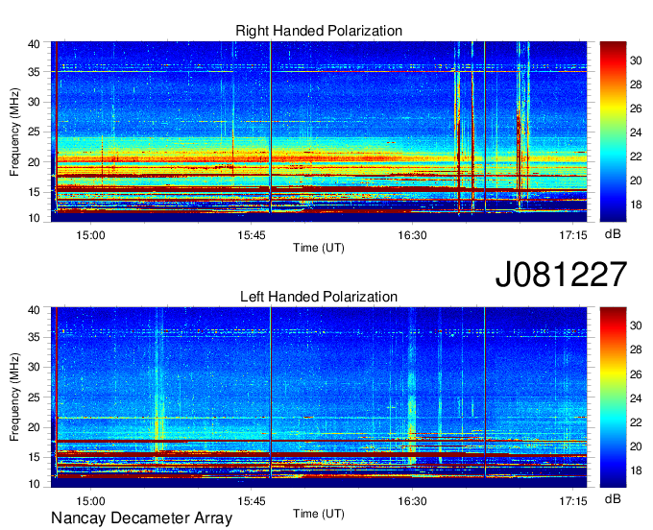Click the "Nancay Decameter Array" label
Image resolution: width=653 pixels, height=530 pixels.
point(141,518)
